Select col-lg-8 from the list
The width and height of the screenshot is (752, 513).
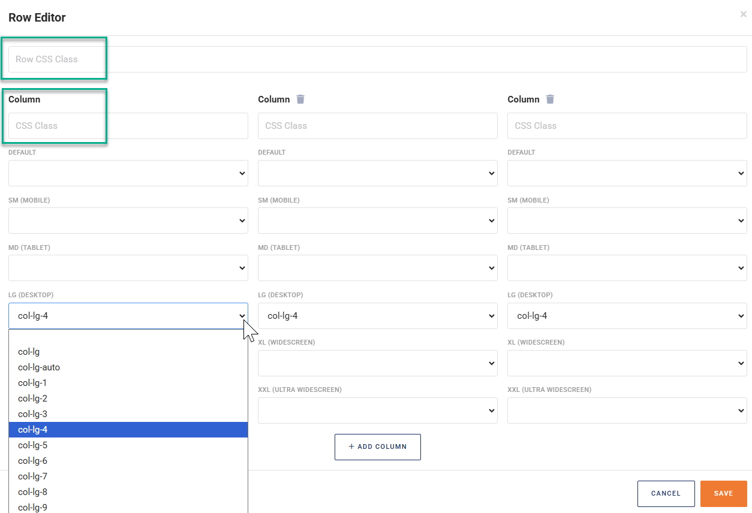coord(33,492)
